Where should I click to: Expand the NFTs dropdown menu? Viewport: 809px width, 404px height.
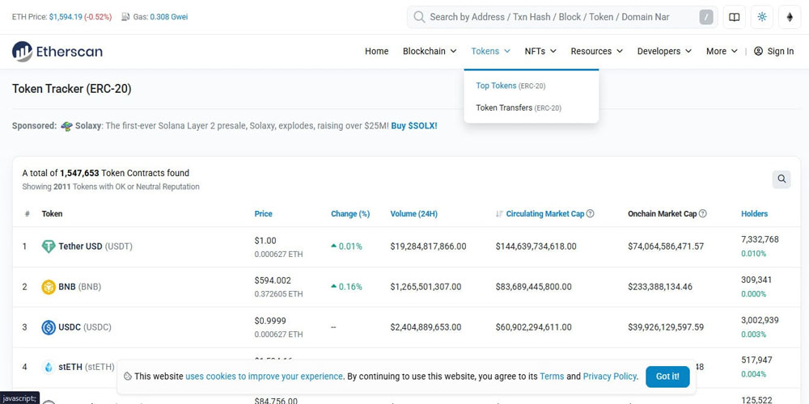click(x=540, y=51)
